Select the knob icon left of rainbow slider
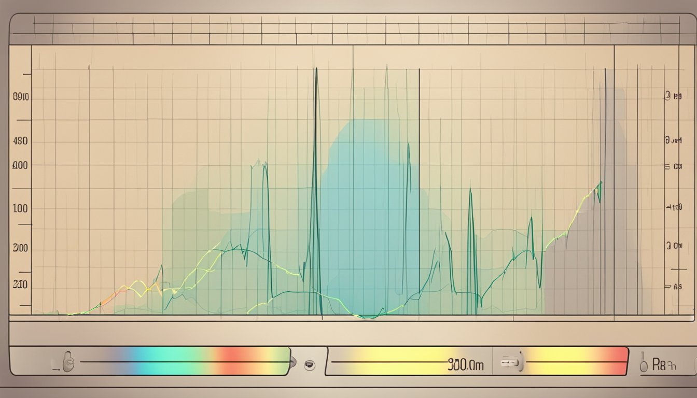The width and height of the screenshot is (697, 398). tap(69, 362)
